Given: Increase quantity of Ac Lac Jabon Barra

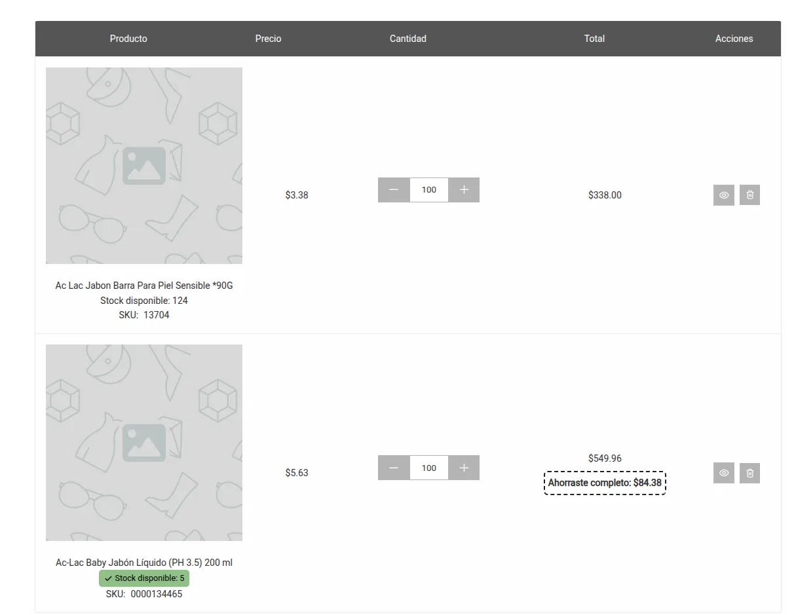Looking at the screenshot, I should 464,190.
